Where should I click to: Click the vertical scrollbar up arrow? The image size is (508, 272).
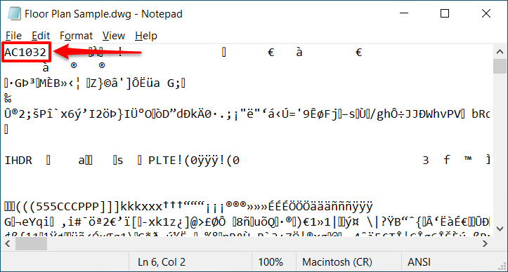point(500,52)
